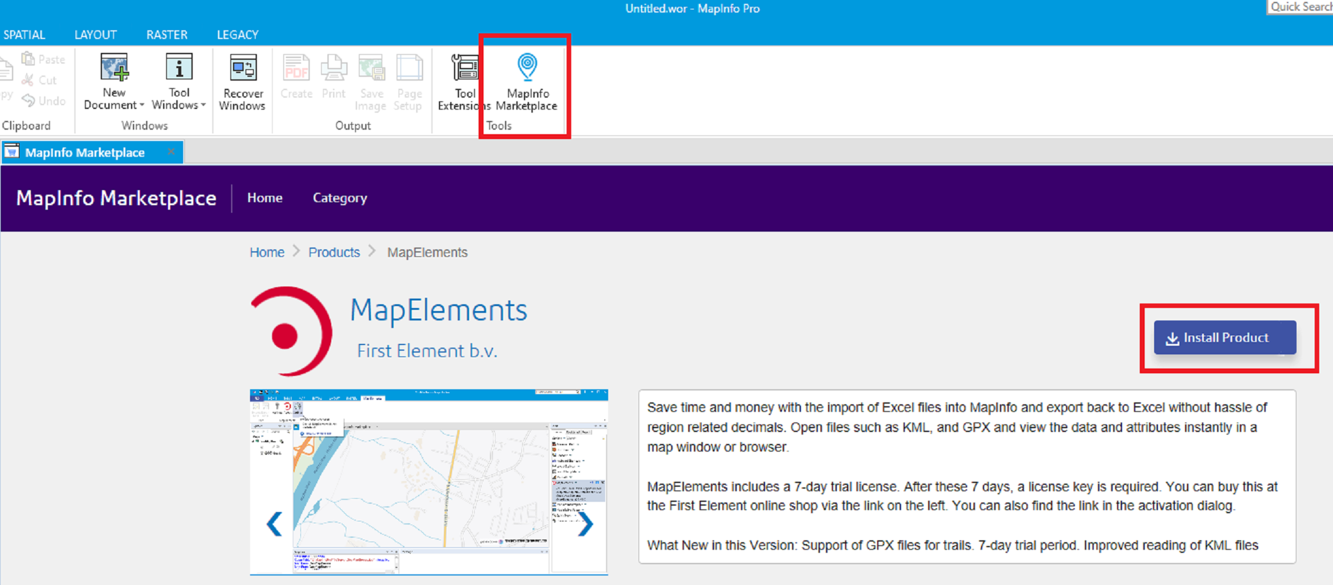The image size is (1333, 585).
Task: Click the Cut icon
Action: pyautogui.click(x=28, y=80)
